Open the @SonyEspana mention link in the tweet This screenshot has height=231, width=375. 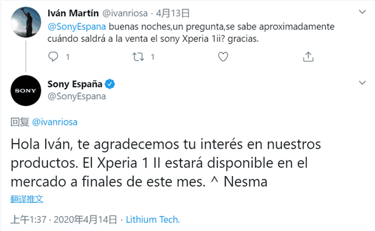coord(76,26)
